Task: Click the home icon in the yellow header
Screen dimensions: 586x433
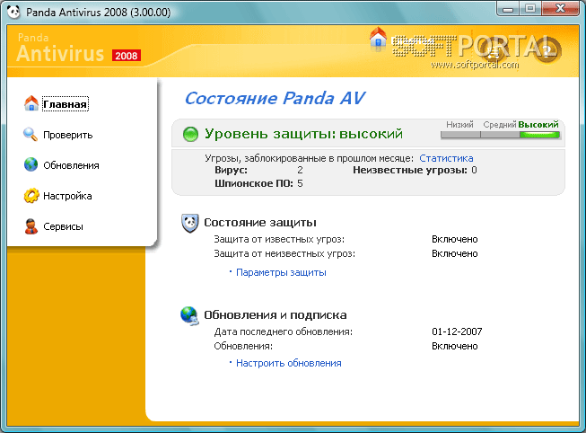Action: click(378, 38)
